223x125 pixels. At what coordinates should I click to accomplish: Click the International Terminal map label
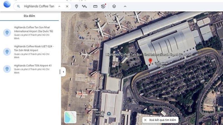coord(161,65)
